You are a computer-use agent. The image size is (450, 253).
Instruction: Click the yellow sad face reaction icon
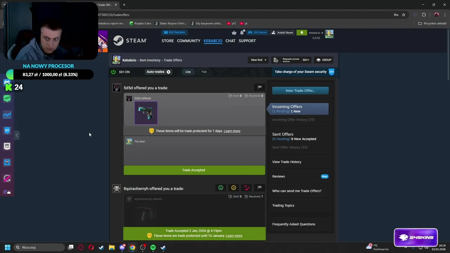tap(233, 188)
